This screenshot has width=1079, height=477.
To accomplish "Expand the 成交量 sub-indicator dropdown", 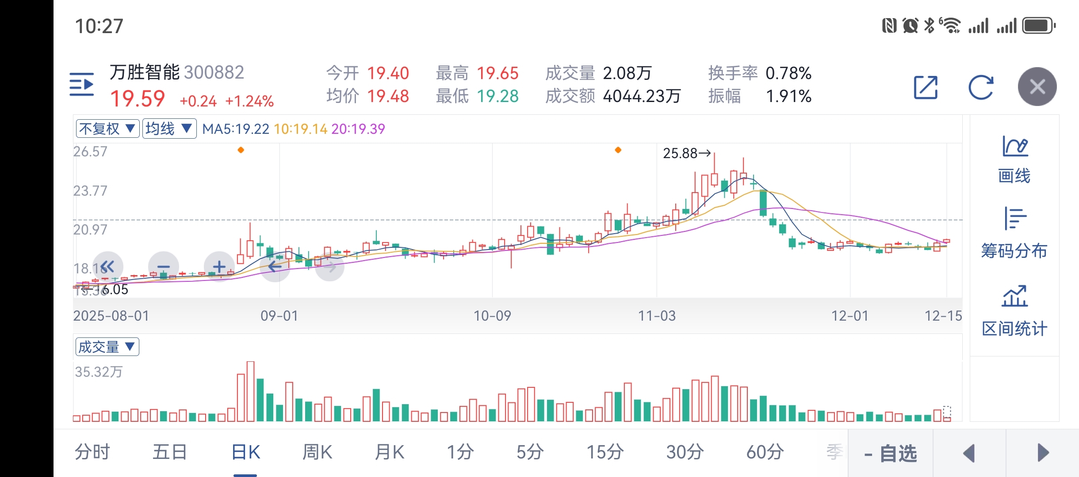I will pos(107,347).
